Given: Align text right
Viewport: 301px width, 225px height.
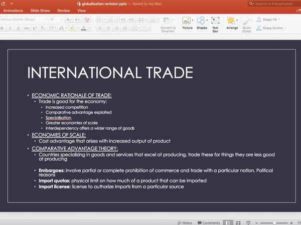Looking at the screenshot, I should point(116,28).
